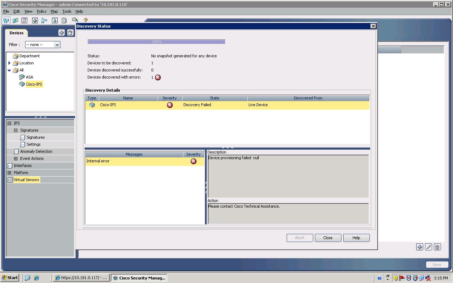Screen dimensions: 453x283
Task: Select the Anomaly Detection policy
Action: 36,151
